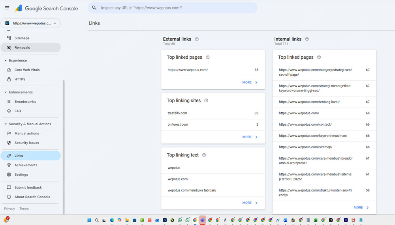Viewport: 395px width, 225px height.
Task: Open Windows taskbar search
Action: [x=97, y=220]
